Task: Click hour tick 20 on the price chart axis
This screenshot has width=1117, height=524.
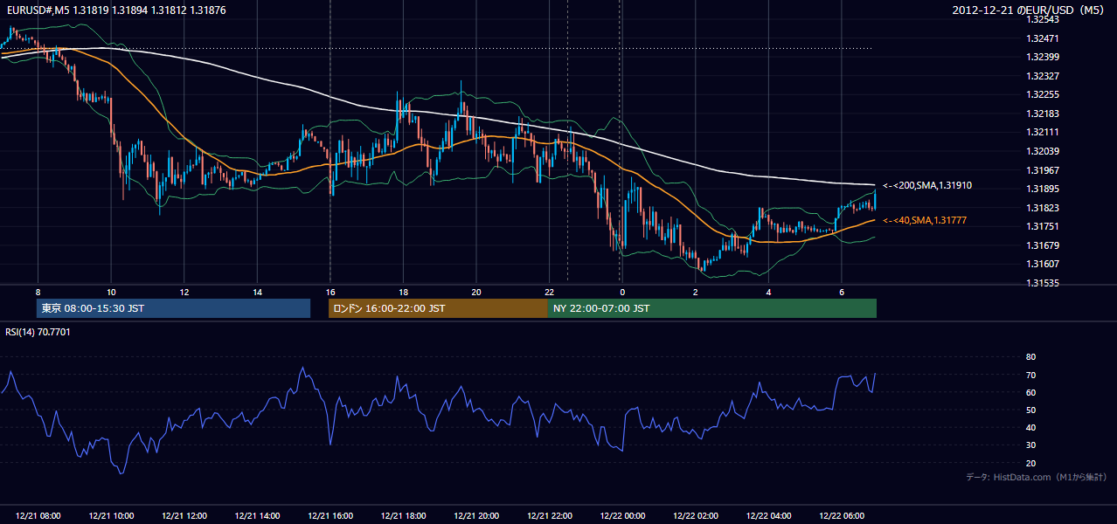Action: 476,292
